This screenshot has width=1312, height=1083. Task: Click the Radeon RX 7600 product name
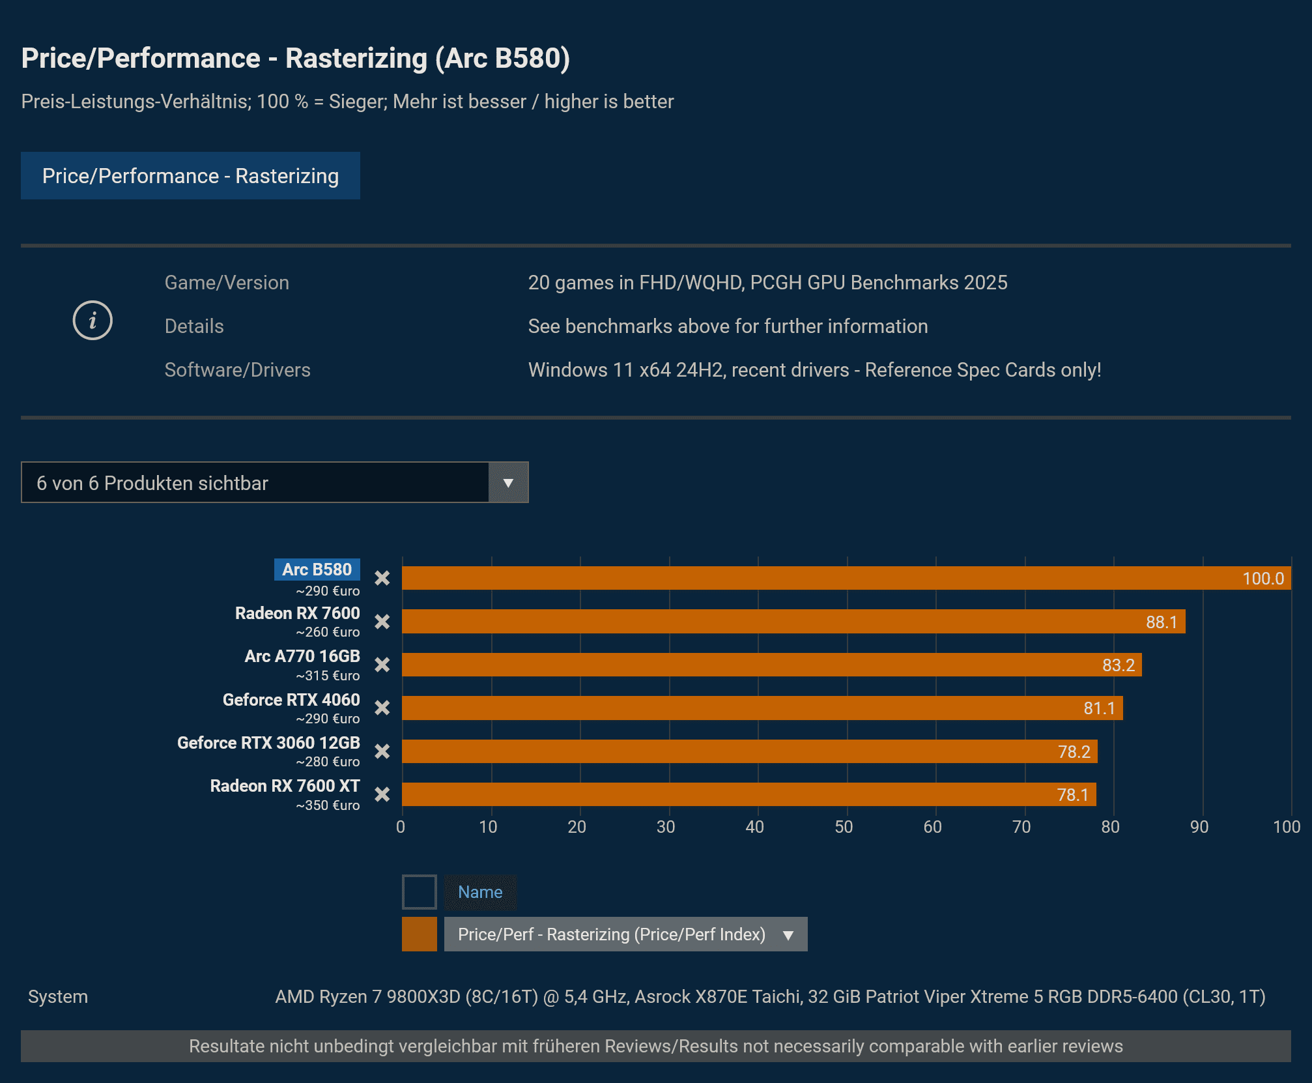[x=297, y=613]
